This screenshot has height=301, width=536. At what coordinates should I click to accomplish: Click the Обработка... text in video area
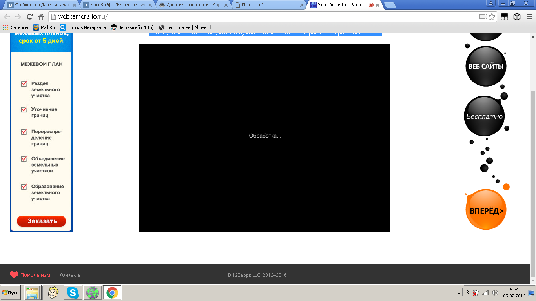coord(265,136)
